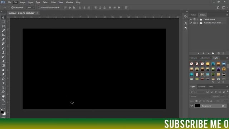This screenshot has width=229, height=129.
Task: Expand the Automatic Album Action set
Action: pos(198,23)
